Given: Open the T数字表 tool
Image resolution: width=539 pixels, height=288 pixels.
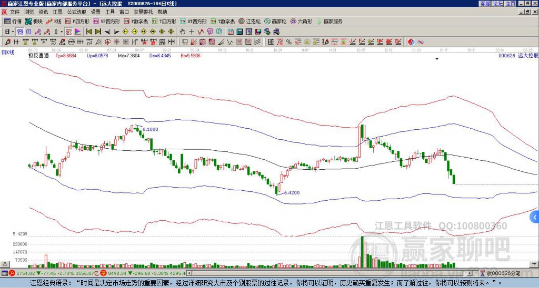Looking at the screenshot, I should click(x=223, y=21).
